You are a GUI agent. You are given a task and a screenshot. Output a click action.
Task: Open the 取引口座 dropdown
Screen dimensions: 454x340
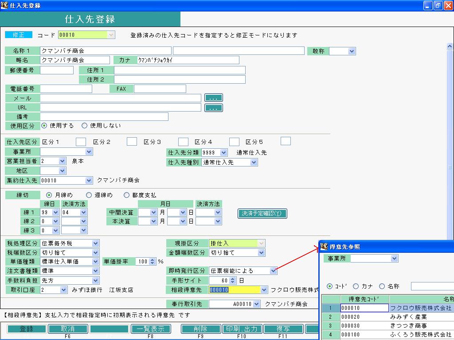(x=63, y=290)
